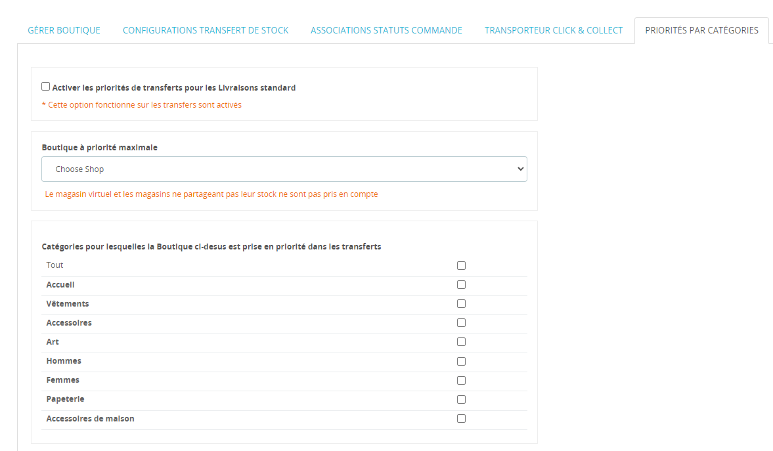Viewport: 773px width, 451px height.
Task: Check the Accueil category checkbox
Action: pos(462,284)
